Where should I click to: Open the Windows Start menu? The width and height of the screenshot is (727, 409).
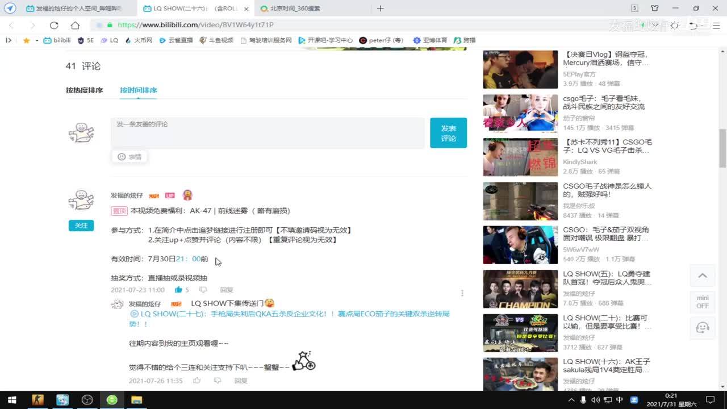click(x=11, y=400)
